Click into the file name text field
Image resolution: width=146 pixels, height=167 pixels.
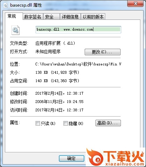click(78, 30)
